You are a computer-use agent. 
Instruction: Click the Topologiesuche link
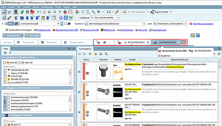click(159, 30)
